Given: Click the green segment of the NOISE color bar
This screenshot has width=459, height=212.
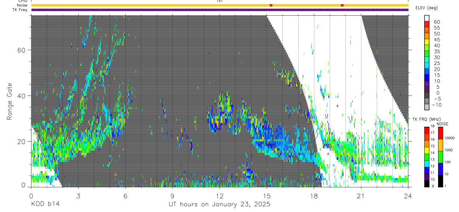Looking at the screenshot, I should 441,157.
